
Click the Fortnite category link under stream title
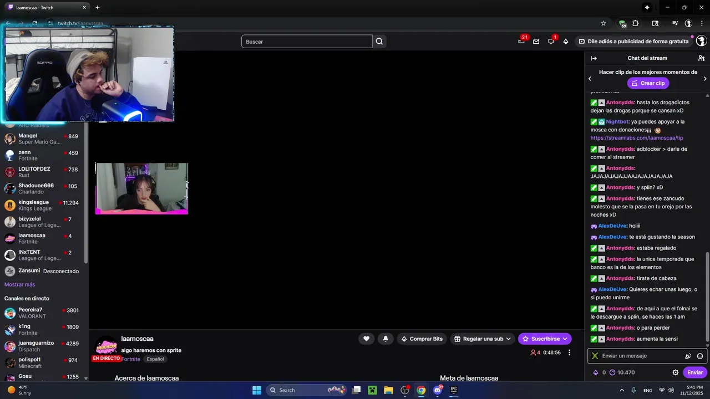(x=131, y=359)
